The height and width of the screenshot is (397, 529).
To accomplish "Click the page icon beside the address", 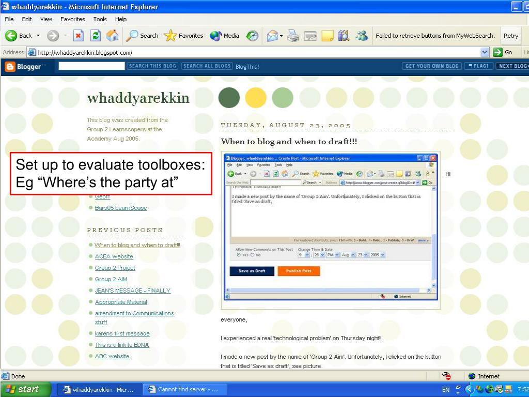I will (x=32, y=52).
